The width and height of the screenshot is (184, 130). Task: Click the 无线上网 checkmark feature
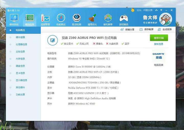pyautogui.click(x=82, y=44)
